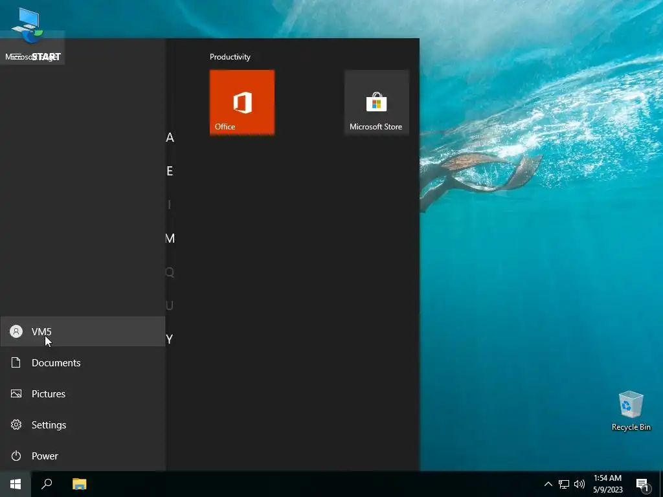The image size is (663, 497).
Task: Open File Explorer from the taskbar
Action: coord(79,484)
